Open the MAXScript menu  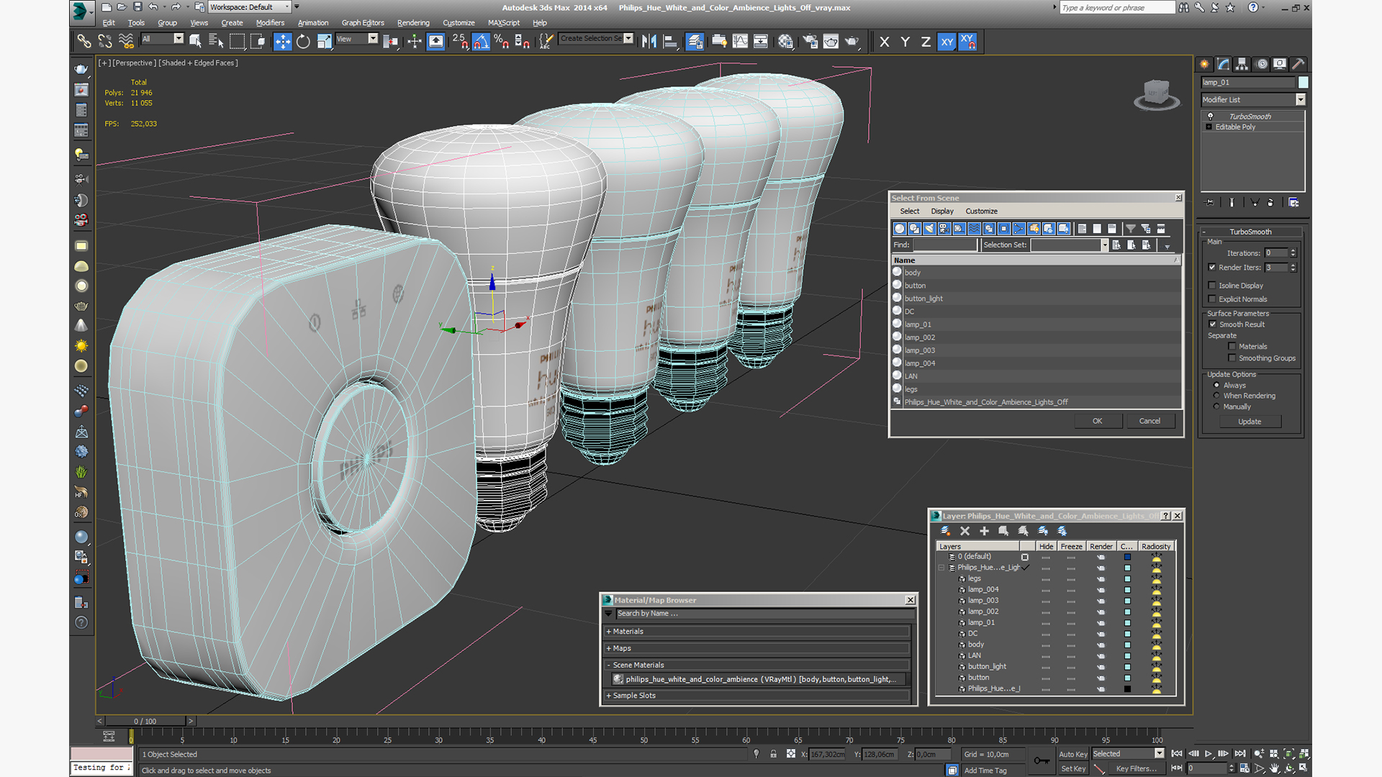point(503,23)
